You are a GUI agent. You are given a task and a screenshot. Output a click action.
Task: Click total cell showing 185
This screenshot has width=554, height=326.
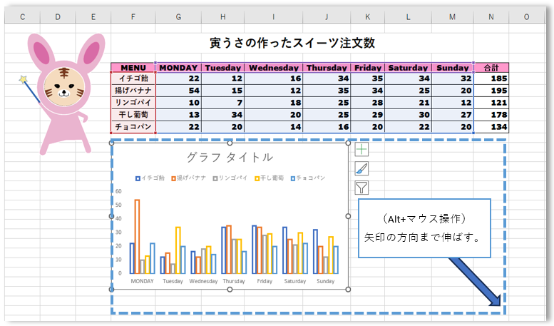pos(491,78)
